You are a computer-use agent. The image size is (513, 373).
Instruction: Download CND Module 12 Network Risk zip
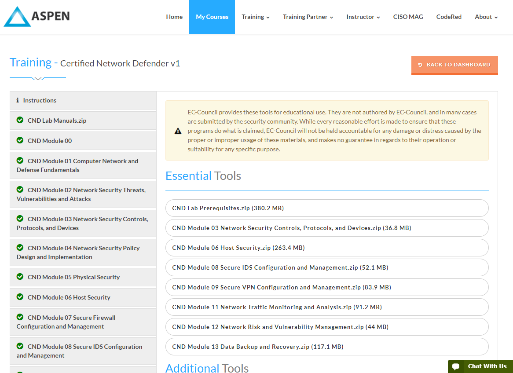point(327,327)
